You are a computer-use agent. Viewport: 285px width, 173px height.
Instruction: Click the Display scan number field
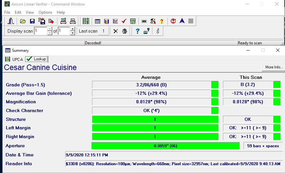(40, 31)
